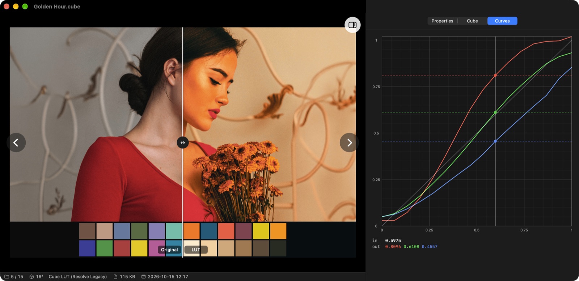The image size is (579, 281).
Task: Click the file size icon beside 115 KB
Action: 115,277
